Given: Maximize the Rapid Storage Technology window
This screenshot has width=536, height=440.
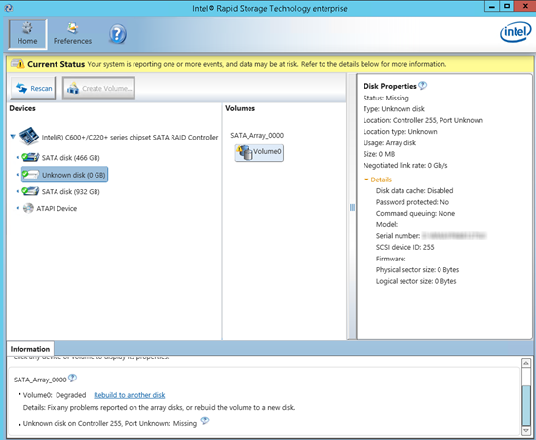Looking at the screenshot, I should (507, 6).
